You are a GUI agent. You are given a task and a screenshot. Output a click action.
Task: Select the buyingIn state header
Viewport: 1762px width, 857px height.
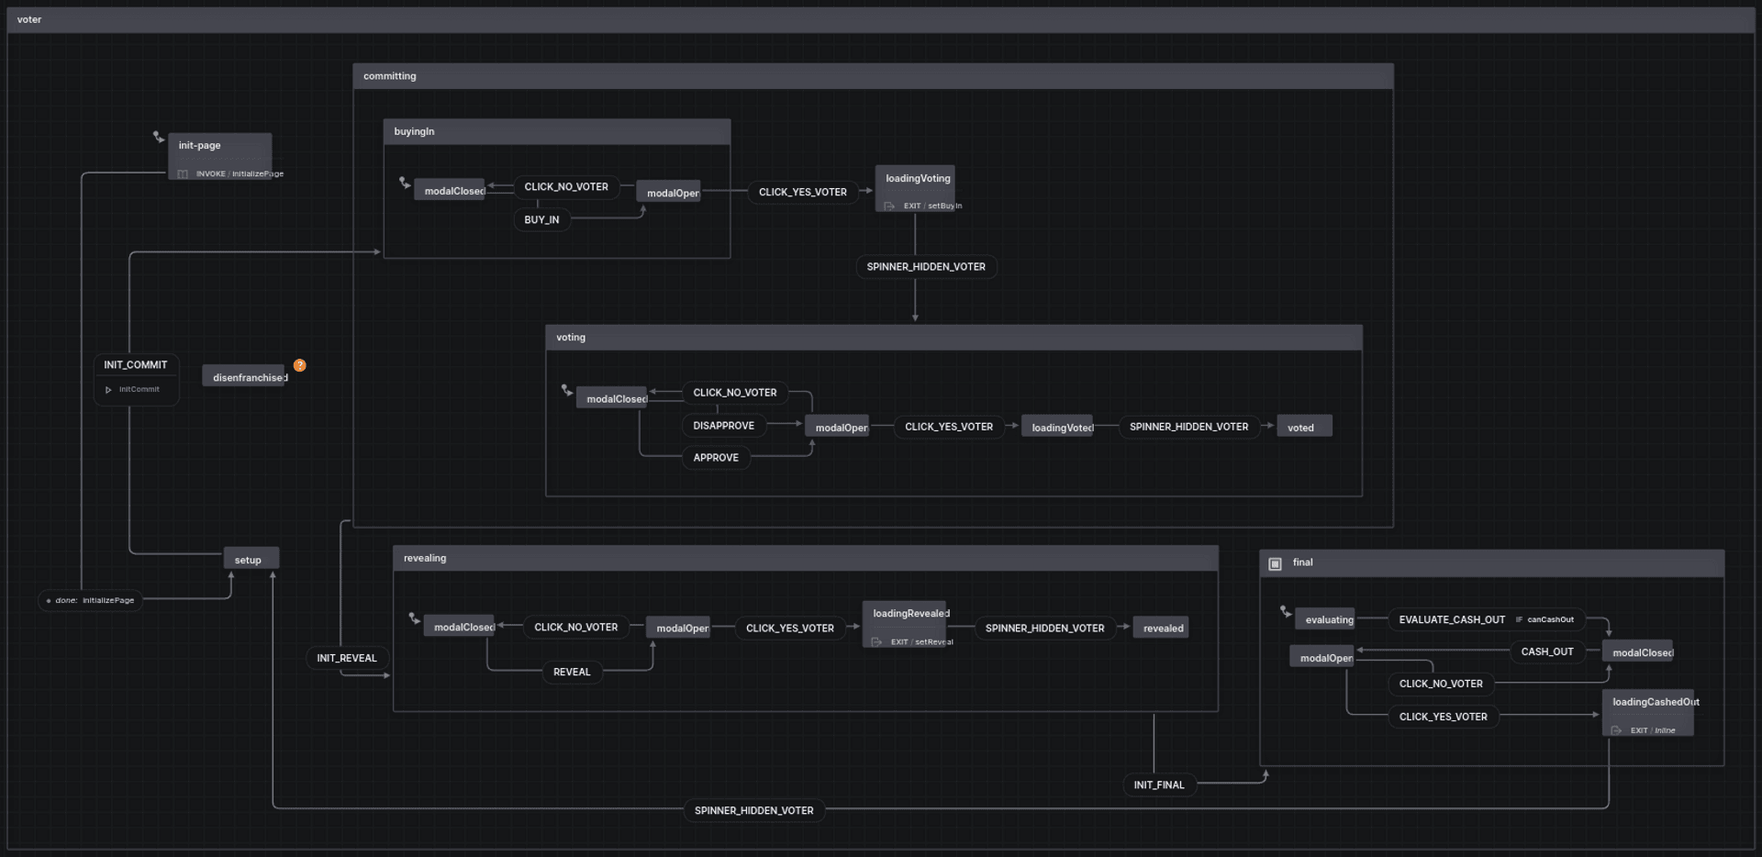coord(556,131)
